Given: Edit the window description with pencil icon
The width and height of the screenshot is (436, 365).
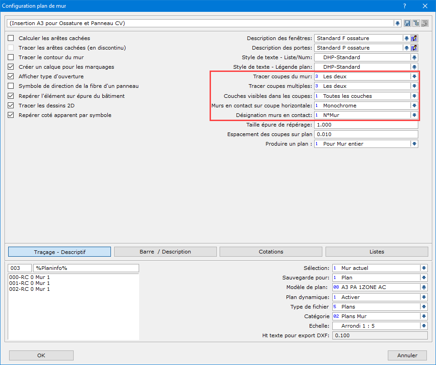Looking at the screenshot, I should tap(414, 38).
